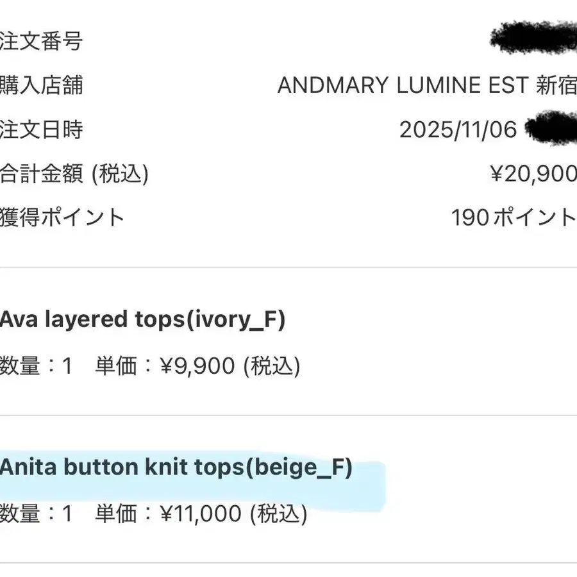Open the Anita button knit tops(beige_F) item
Viewport: 577px width, 577px height.
pyautogui.click(x=176, y=467)
